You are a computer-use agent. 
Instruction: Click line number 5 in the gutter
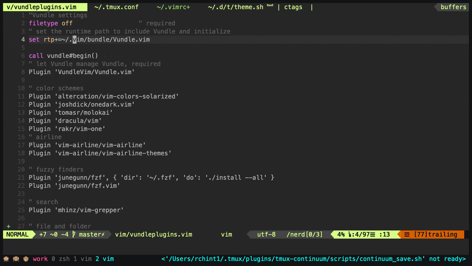[x=23, y=48]
